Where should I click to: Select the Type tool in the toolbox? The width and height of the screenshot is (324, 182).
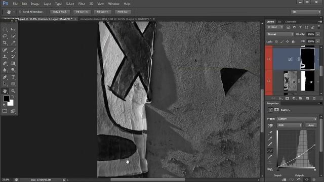[x=13, y=77]
